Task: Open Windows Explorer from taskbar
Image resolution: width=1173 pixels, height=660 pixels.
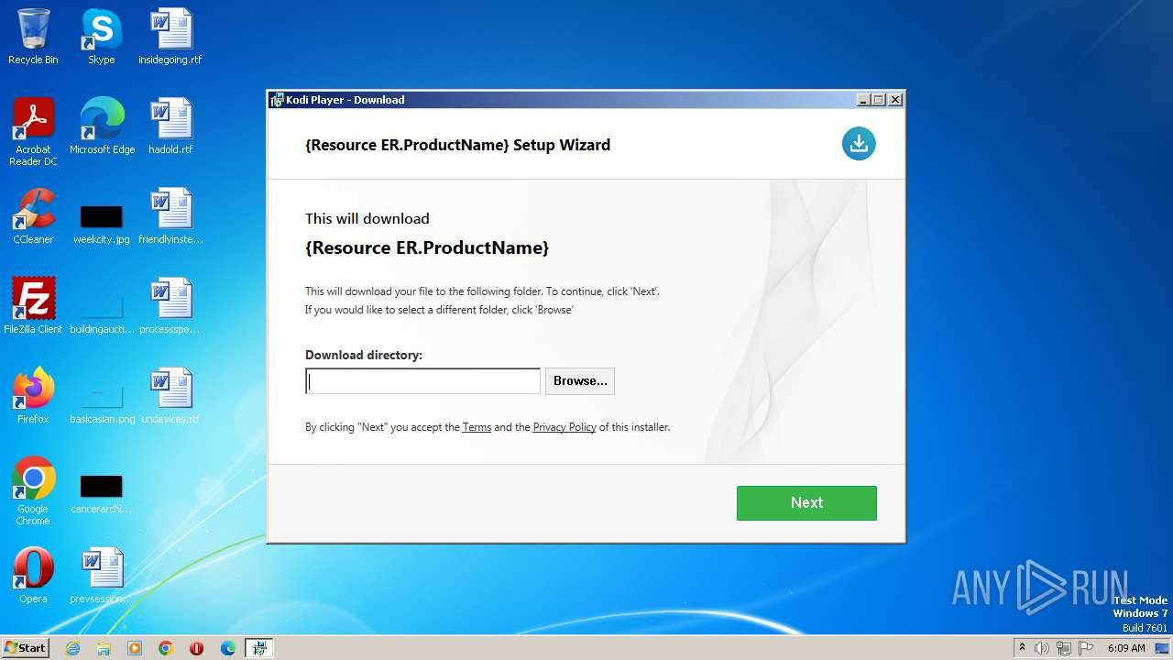Action: [104, 648]
